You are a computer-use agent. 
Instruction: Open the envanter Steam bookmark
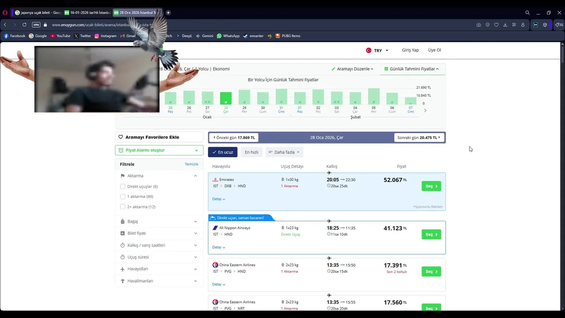[253, 36]
